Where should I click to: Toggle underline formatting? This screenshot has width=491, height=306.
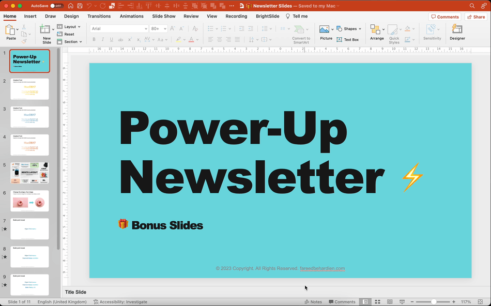pos(111,39)
